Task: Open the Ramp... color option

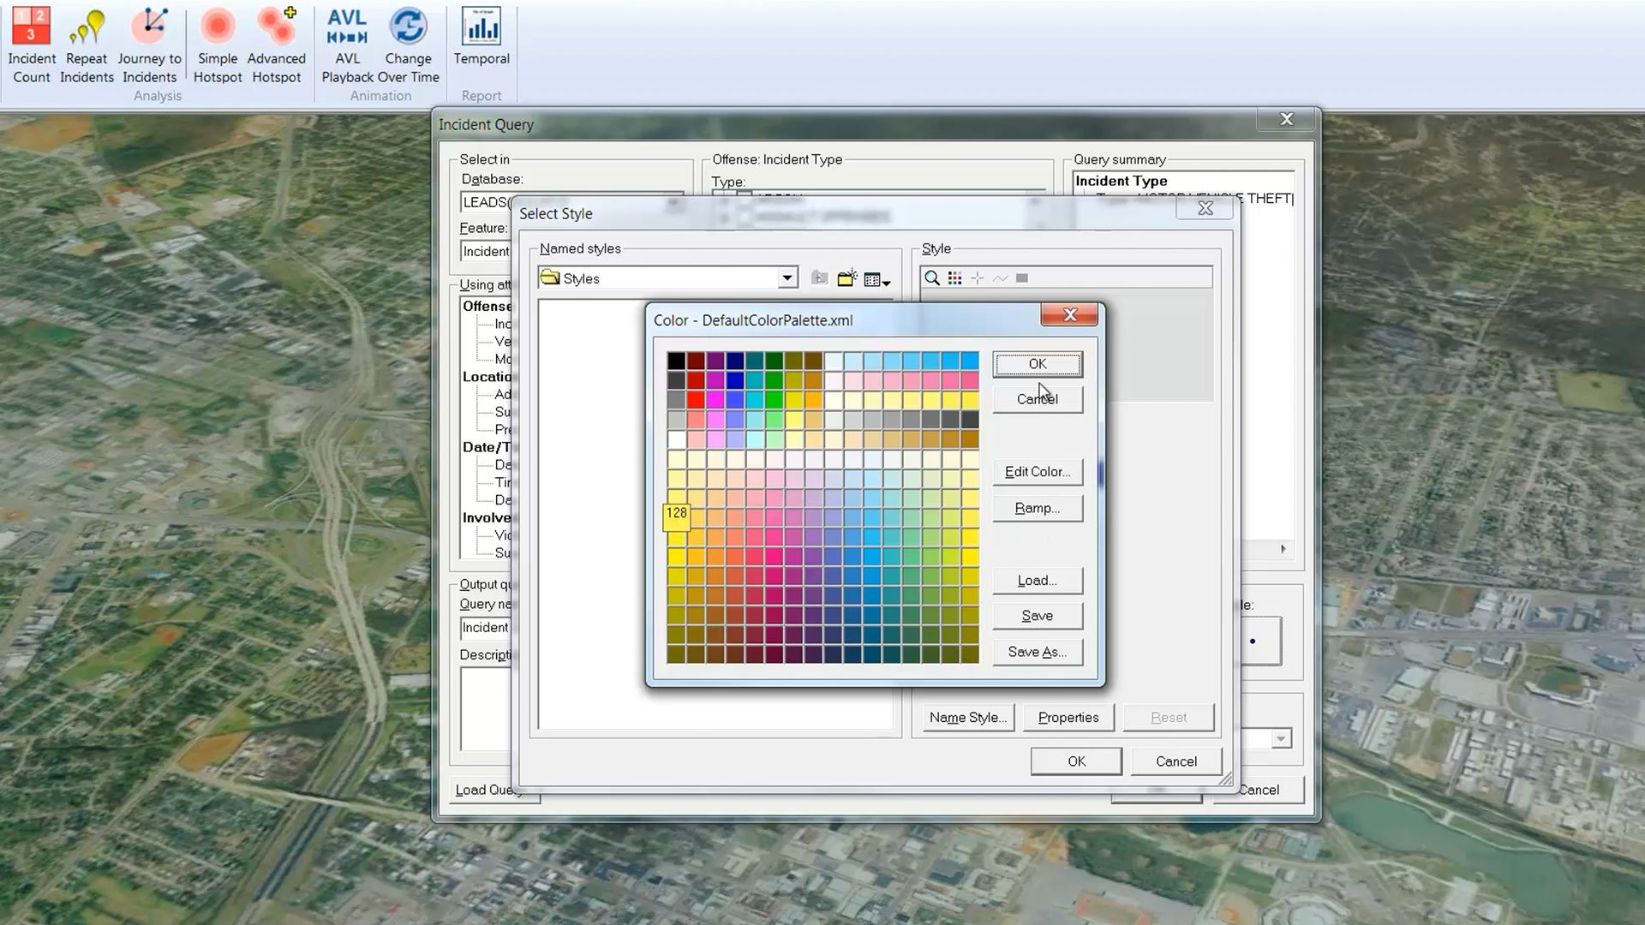Action: pos(1037,508)
